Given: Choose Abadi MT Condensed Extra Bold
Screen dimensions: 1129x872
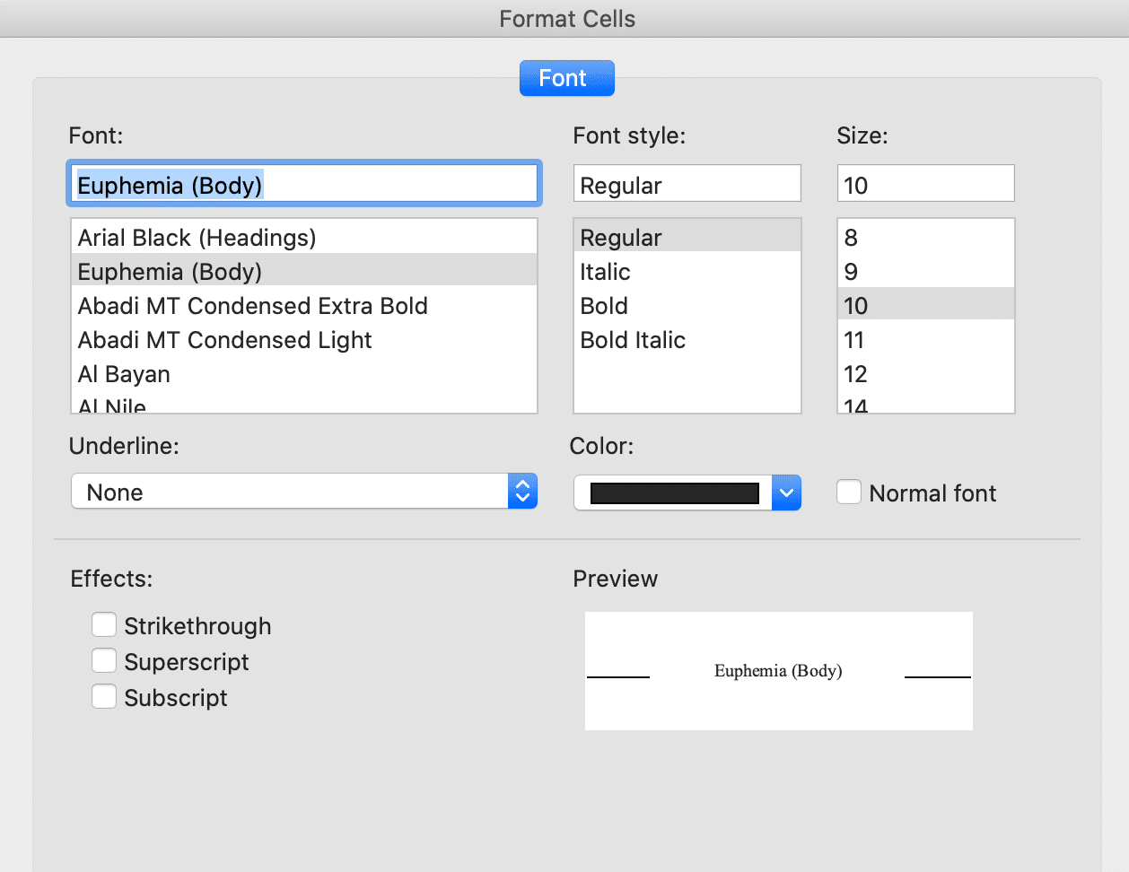Looking at the screenshot, I should click(x=252, y=306).
